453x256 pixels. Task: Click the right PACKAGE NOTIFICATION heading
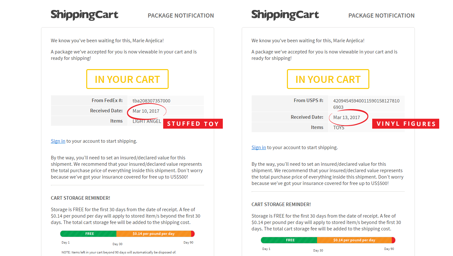click(x=382, y=15)
